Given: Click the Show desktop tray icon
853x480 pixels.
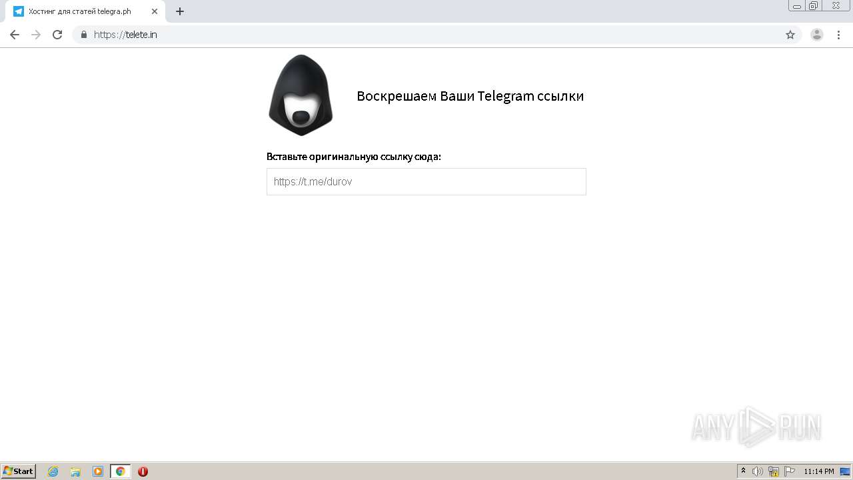Looking at the screenshot, I should (846, 471).
